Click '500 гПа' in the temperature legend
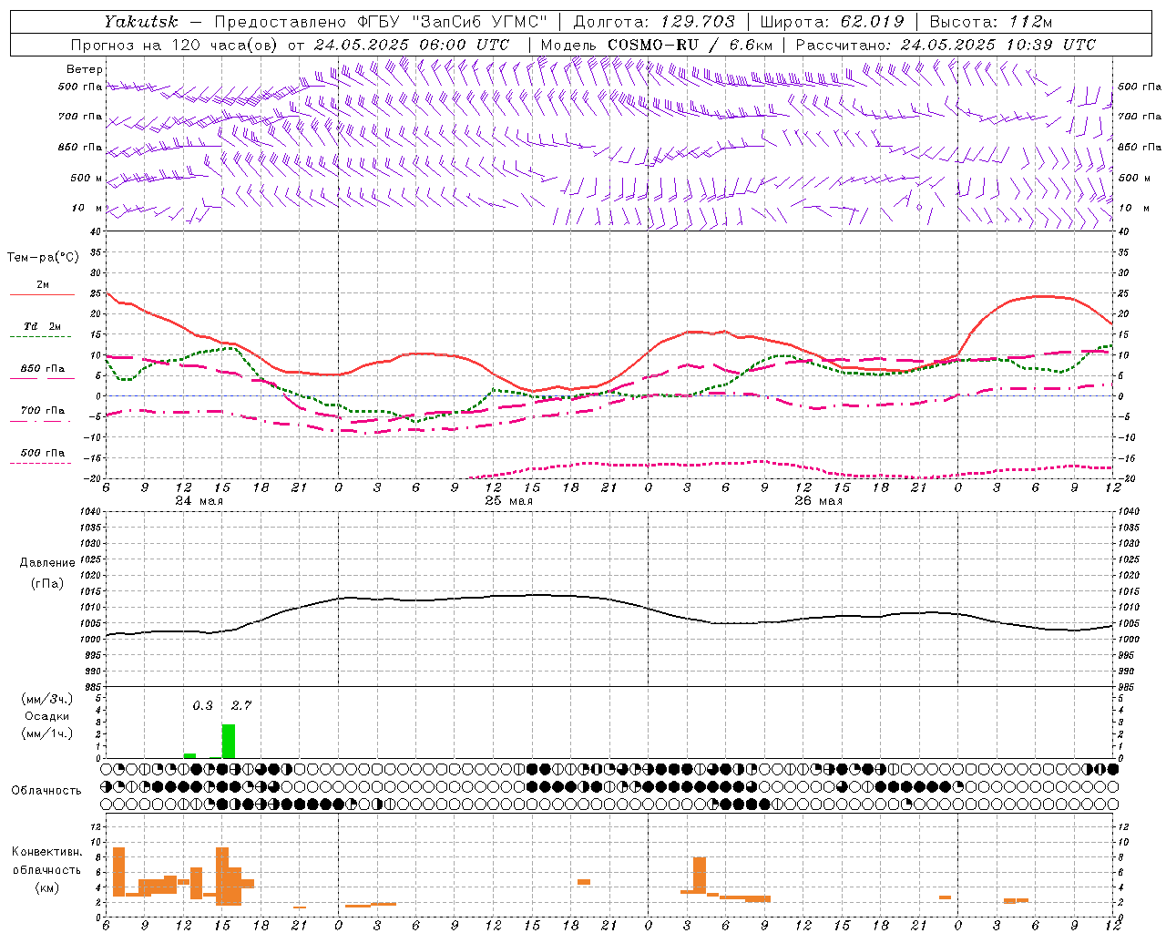 click(x=43, y=453)
